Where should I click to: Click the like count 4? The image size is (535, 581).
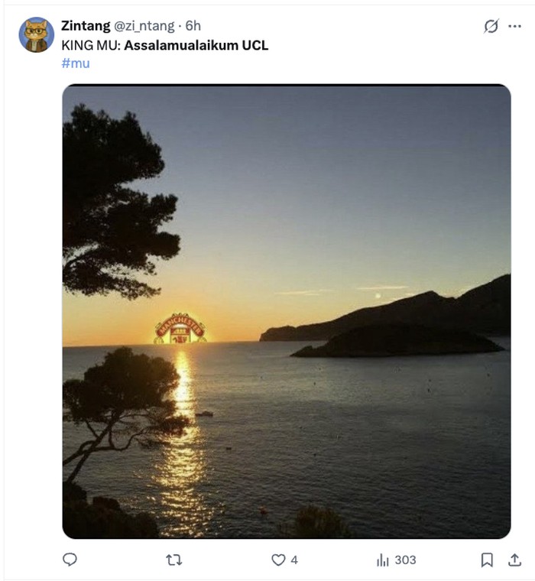[x=294, y=560]
